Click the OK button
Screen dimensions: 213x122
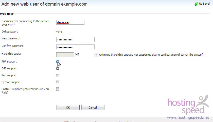point(68,108)
